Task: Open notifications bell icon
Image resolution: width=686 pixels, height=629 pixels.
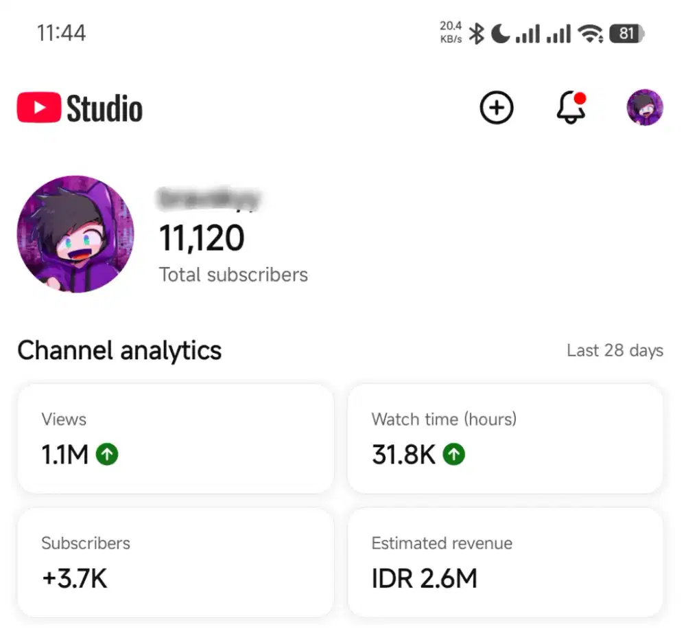Action: [571, 108]
